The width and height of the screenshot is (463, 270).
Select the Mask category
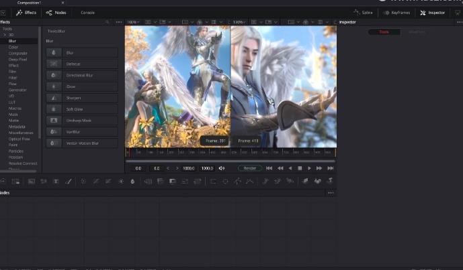coord(13,115)
